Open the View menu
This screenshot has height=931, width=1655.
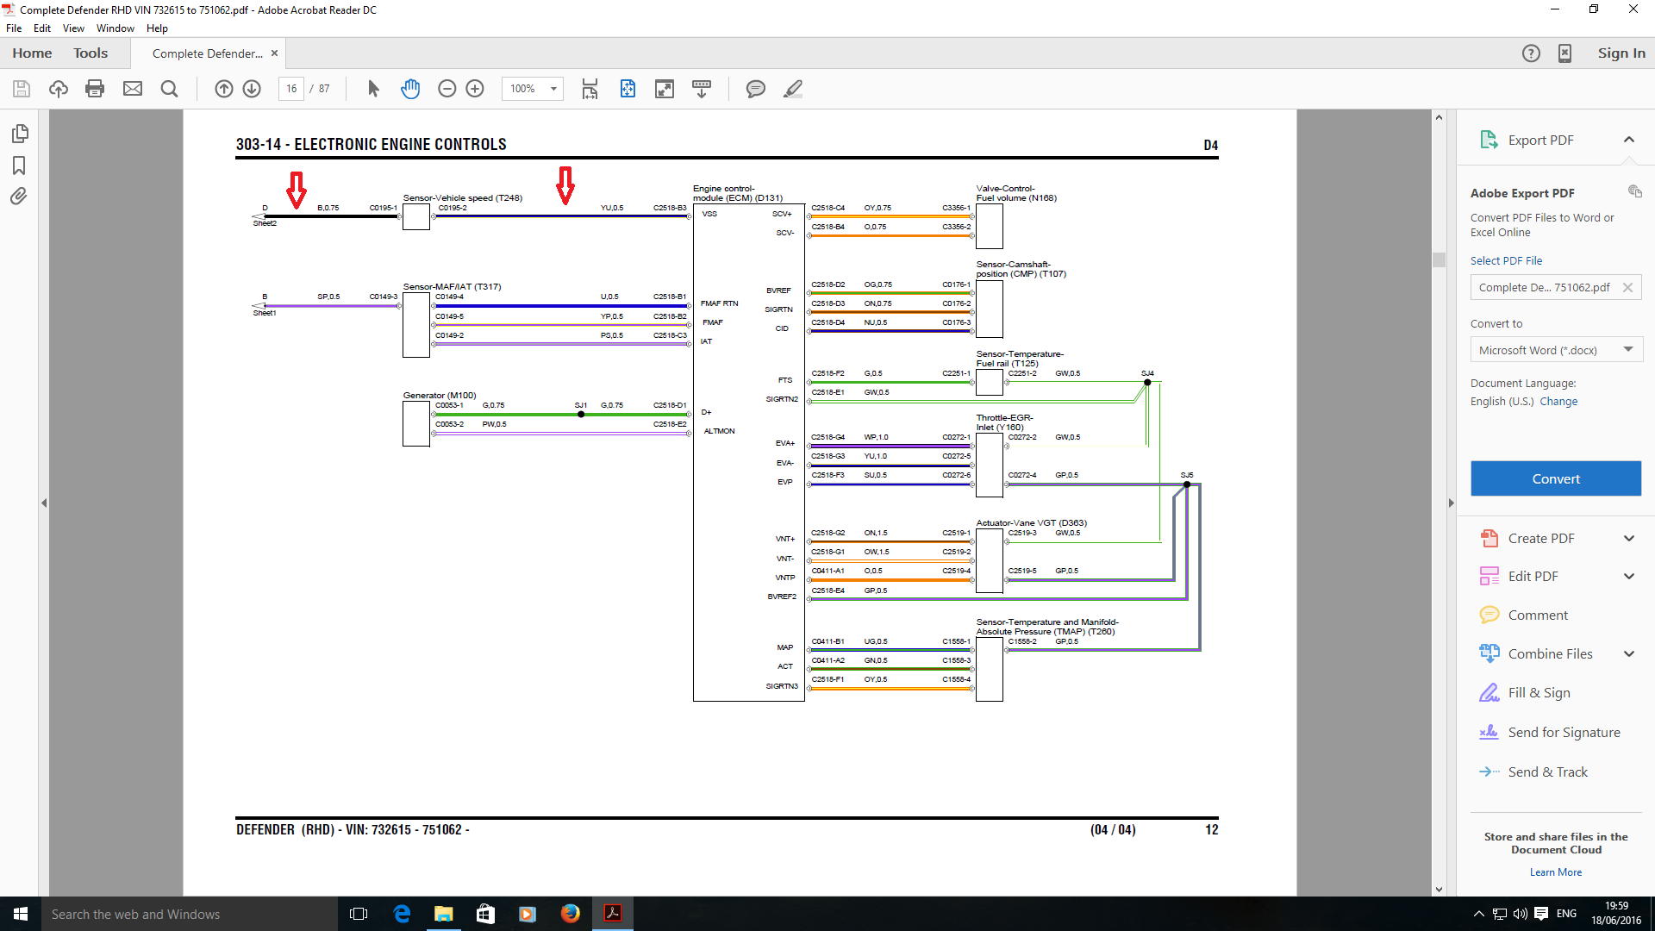[x=73, y=28]
